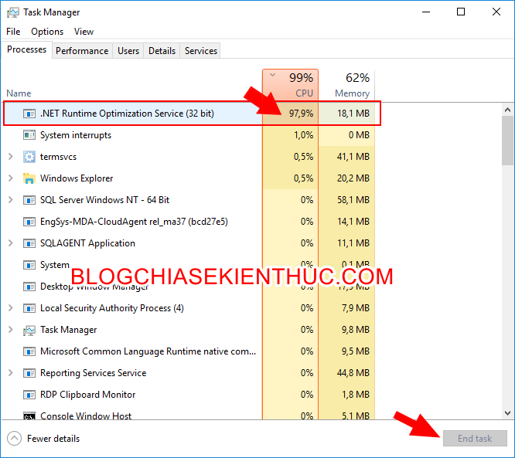This screenshot has height=458, width=515.
Task: Click the 18,1 MB memory value
Action: pyautogui.click(x=353, y=114)
